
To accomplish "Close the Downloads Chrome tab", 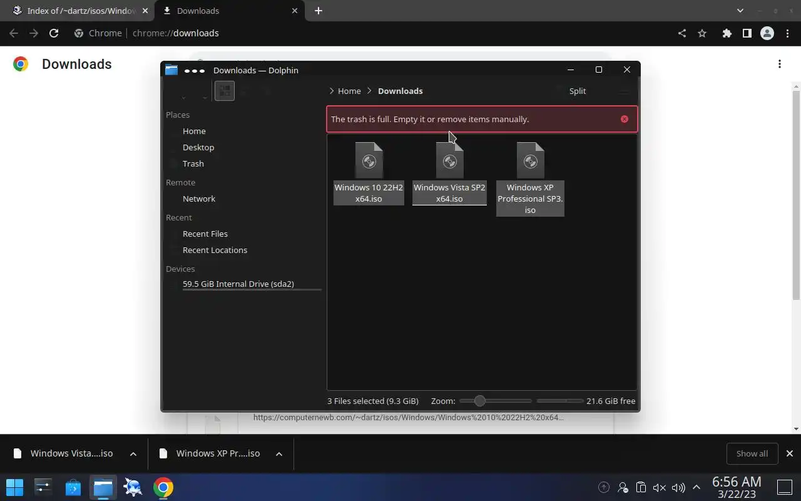I will [293, 11].
